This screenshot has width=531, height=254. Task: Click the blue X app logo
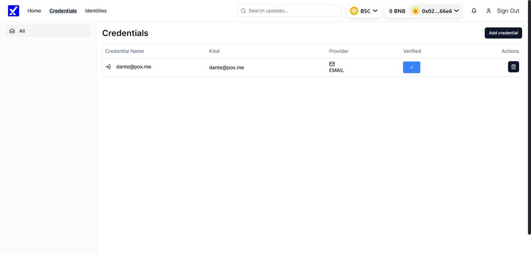[13, 11]
